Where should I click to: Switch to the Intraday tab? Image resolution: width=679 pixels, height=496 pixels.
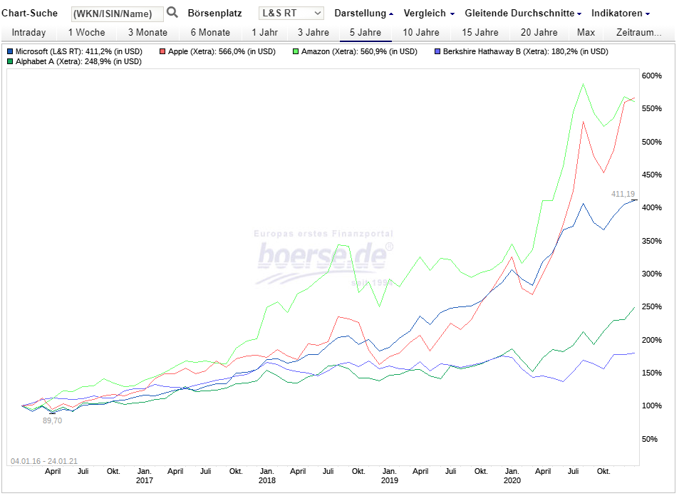pos(28,33)
